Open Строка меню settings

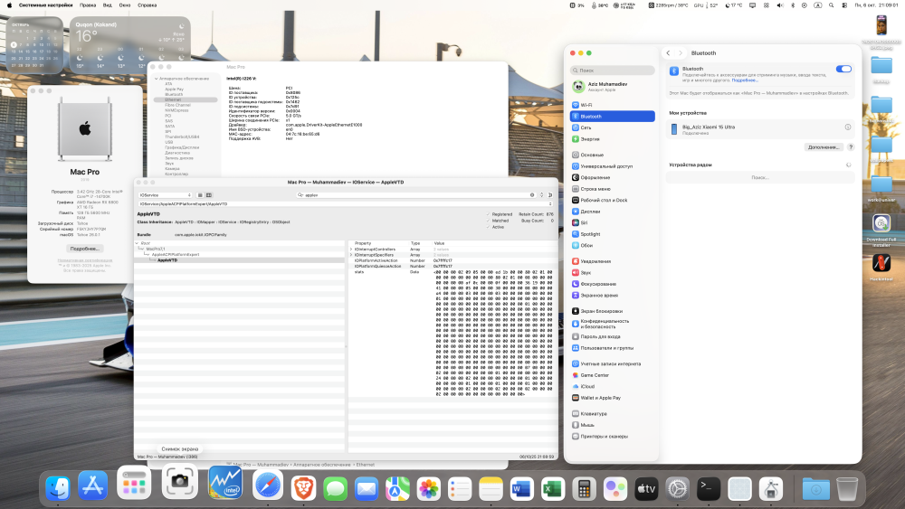(x=613, y=188)
